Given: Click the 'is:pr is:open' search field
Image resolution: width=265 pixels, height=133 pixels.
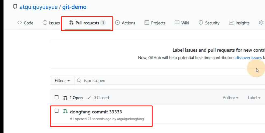Looking at the screenshot, I should coord(170,81).
